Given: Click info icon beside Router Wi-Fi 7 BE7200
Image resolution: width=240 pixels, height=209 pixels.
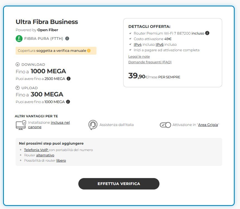Looking at the screenshot, I should (207, 33).
